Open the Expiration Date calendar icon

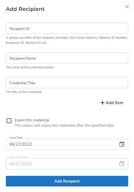tap(122, 164)
